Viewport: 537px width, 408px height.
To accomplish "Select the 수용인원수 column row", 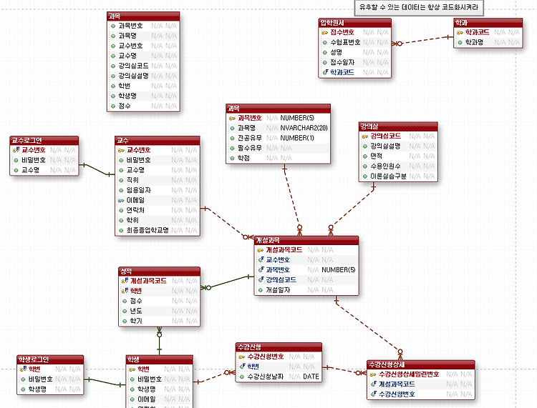I will 398,166.
